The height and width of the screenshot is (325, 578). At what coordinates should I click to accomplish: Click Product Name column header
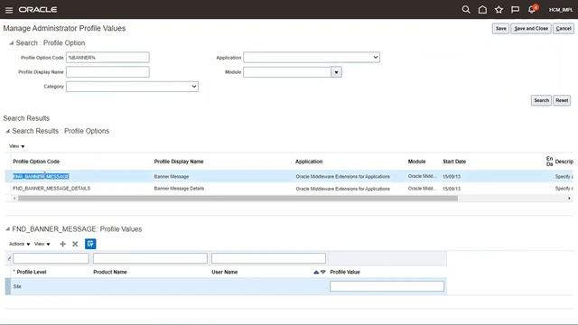pos(110,272)
